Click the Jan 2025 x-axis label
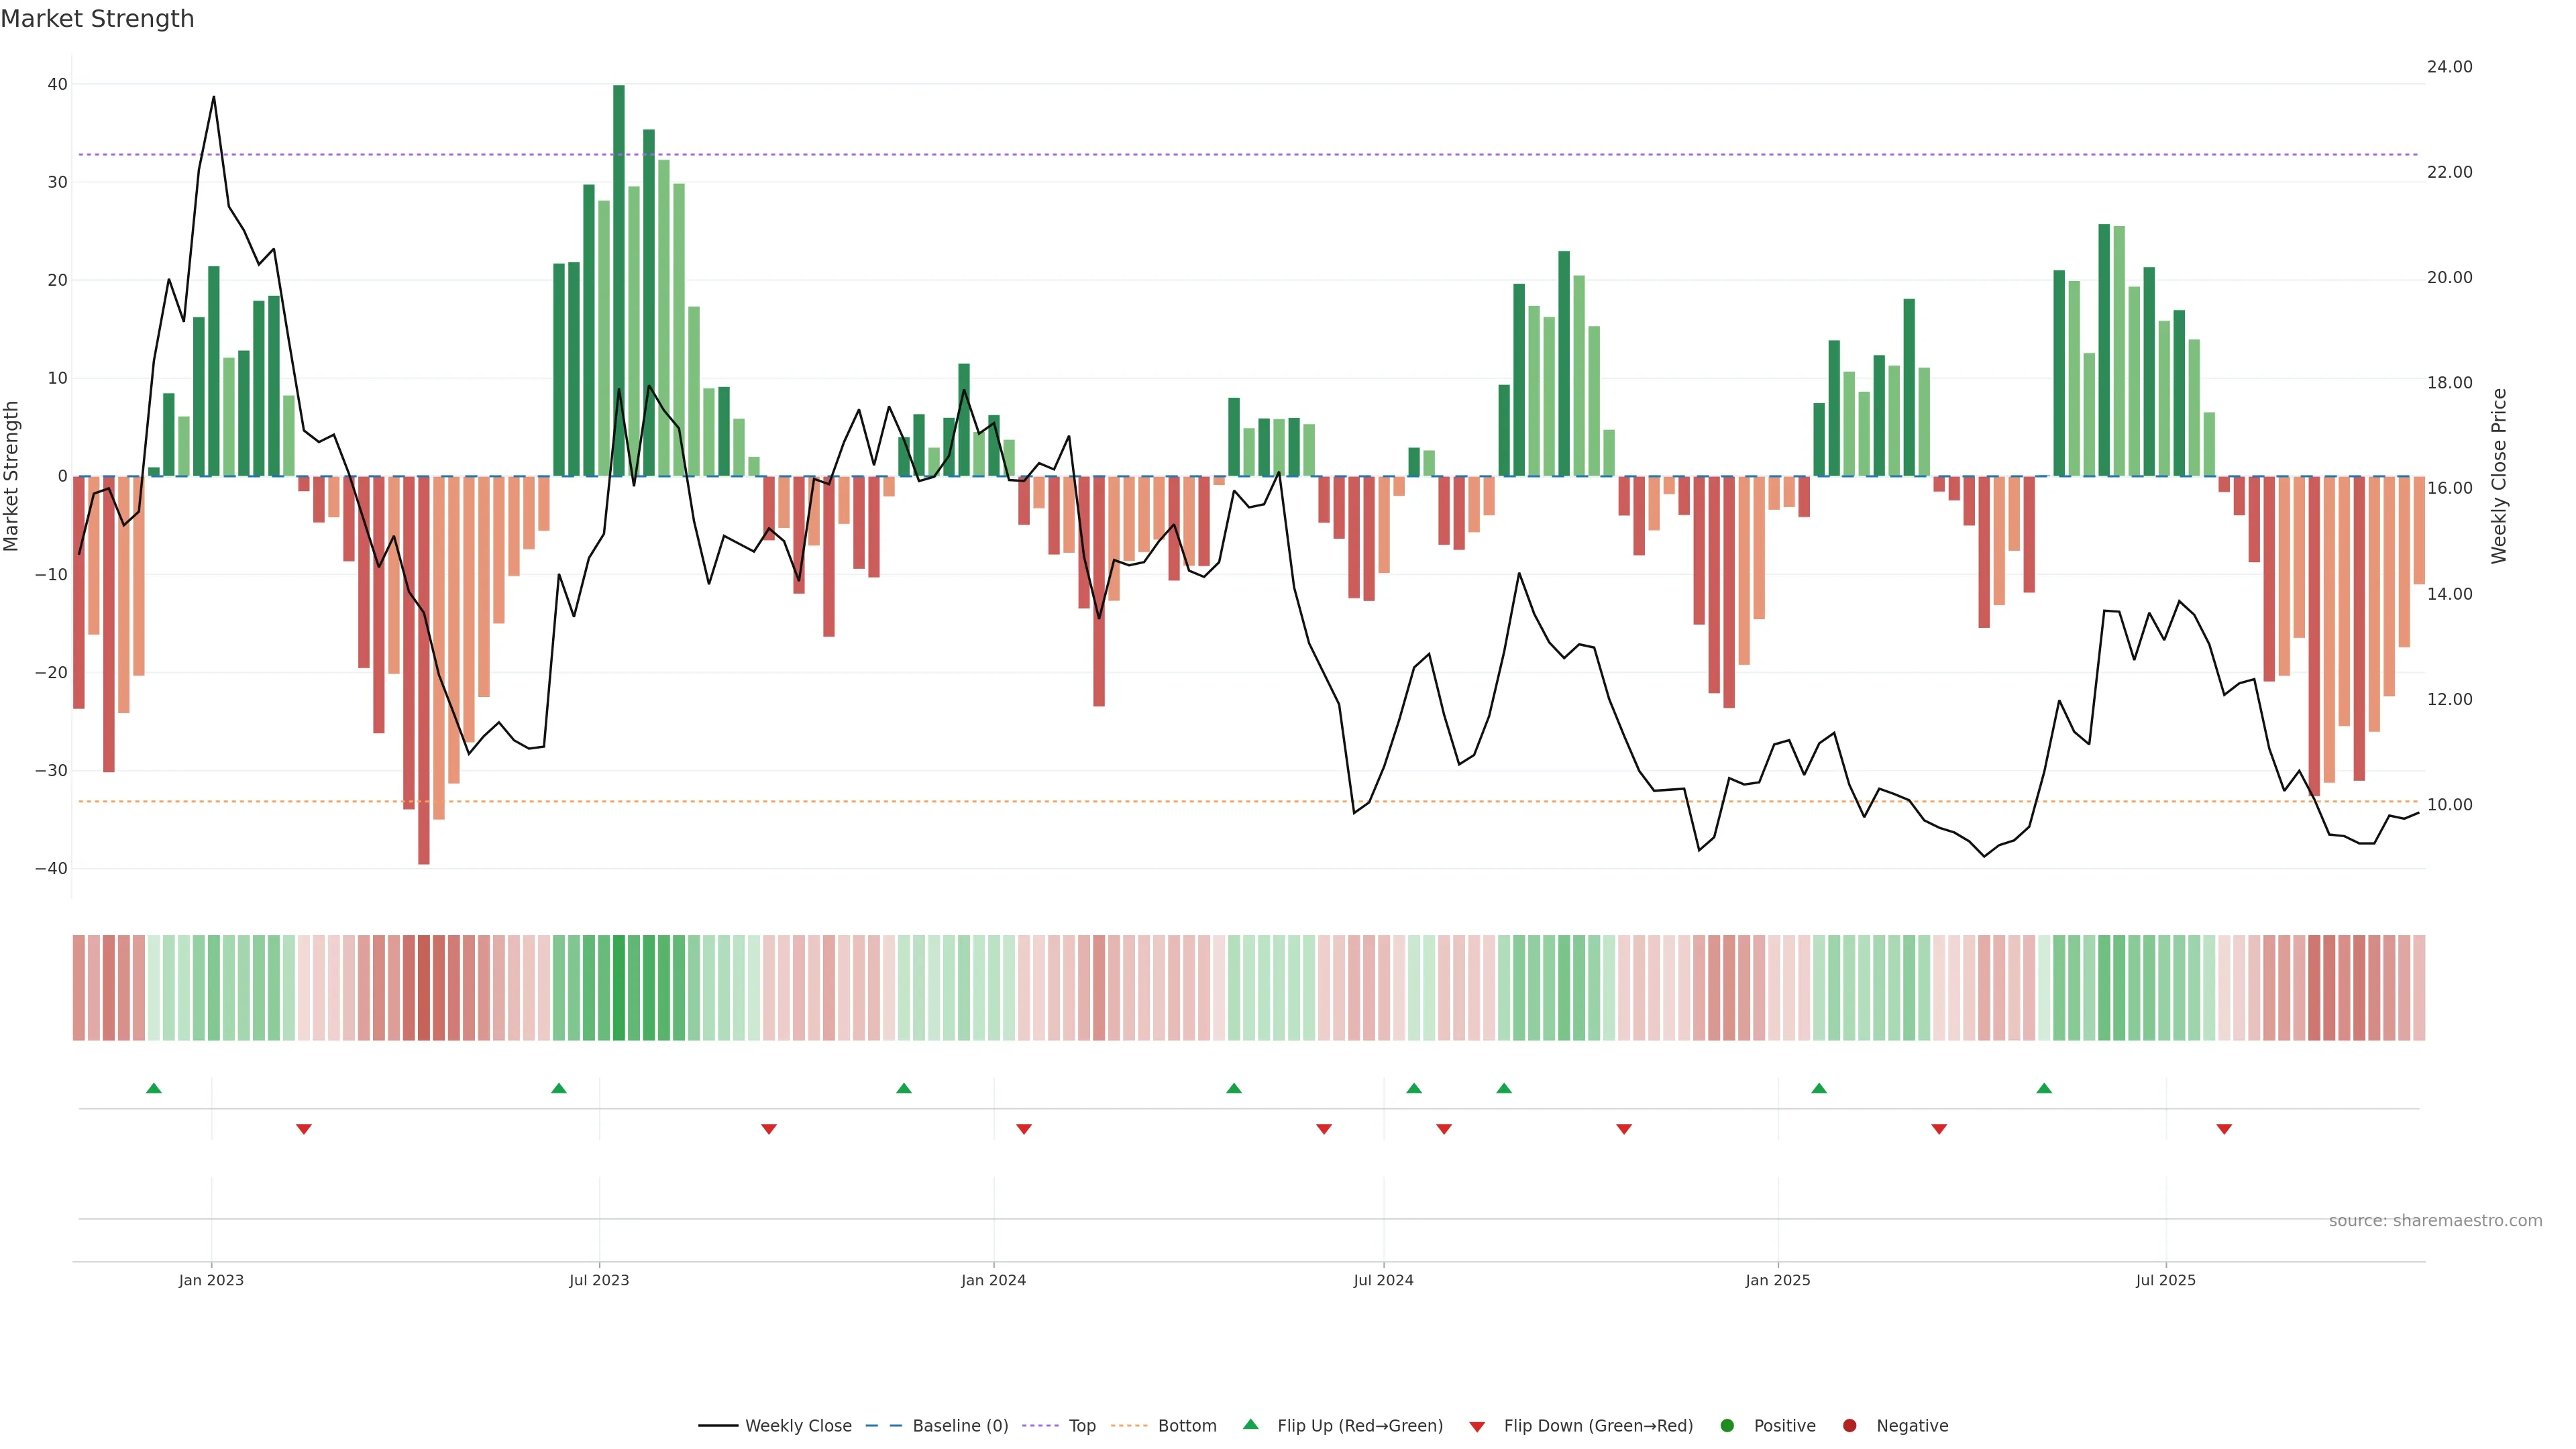The height and width of the screenshot is (1449, 2576). point(1778,1280)
